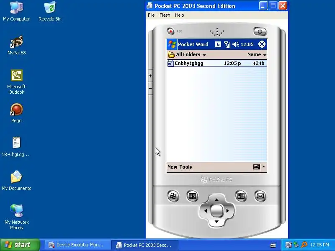Select the Recycle Bin icon
The image size is (335, 251).
pyautogui.click(x=50, y=11)
